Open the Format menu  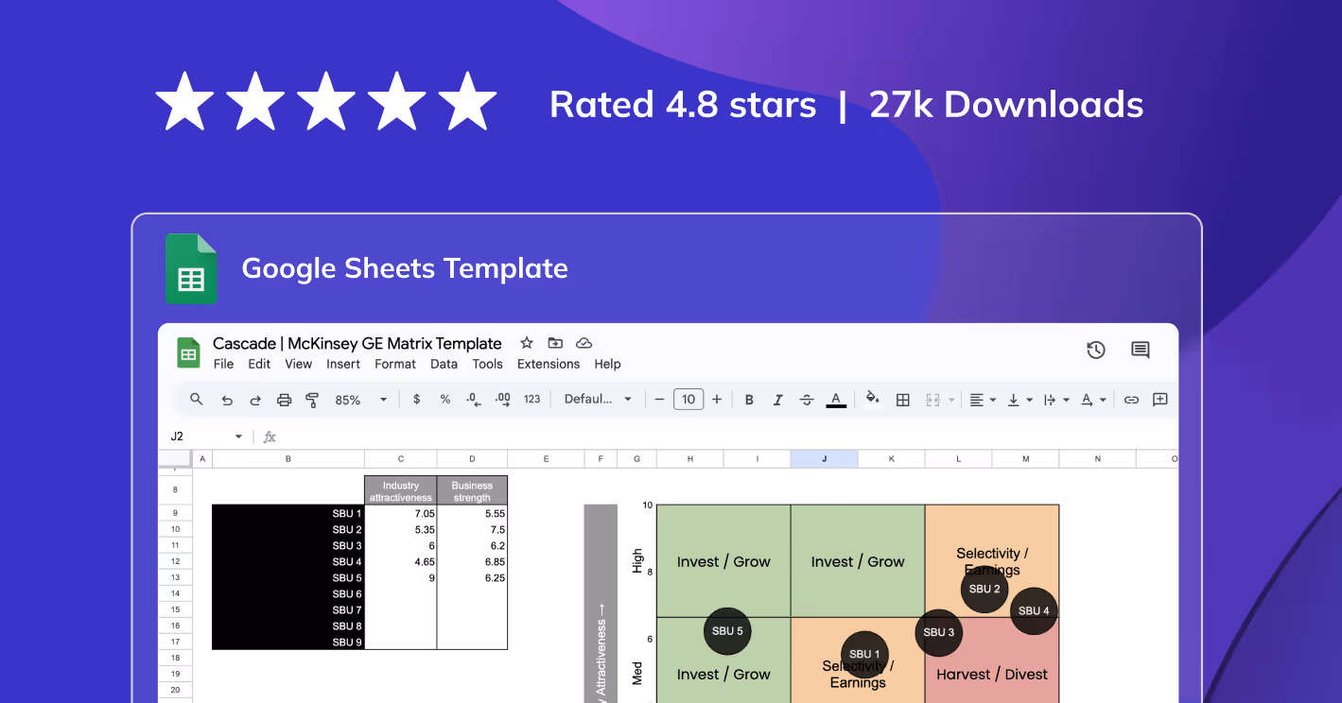[395, 364]
